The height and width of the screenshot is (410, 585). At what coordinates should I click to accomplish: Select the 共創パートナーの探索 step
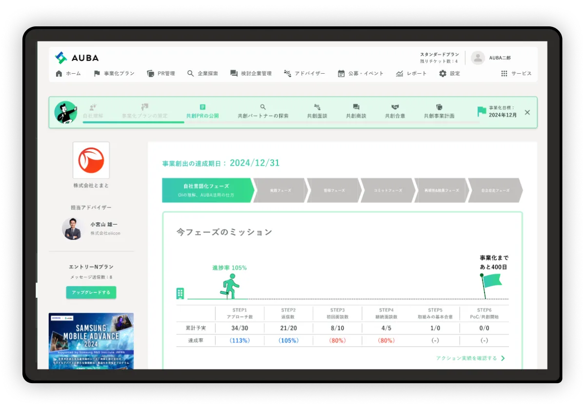[x=263, y=112]
